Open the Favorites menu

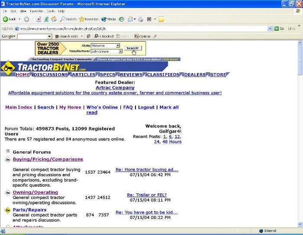36,11
